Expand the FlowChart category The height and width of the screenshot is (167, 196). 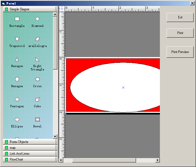[x=30, y=159]
